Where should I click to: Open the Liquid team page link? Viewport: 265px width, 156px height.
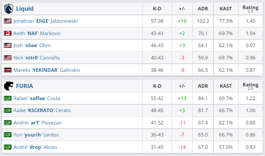[x=25, y=8]
